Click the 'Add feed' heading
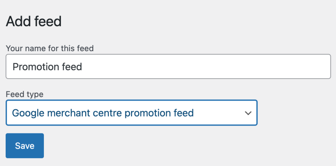Viewport: 336px width, 166px height. point(34,21)
